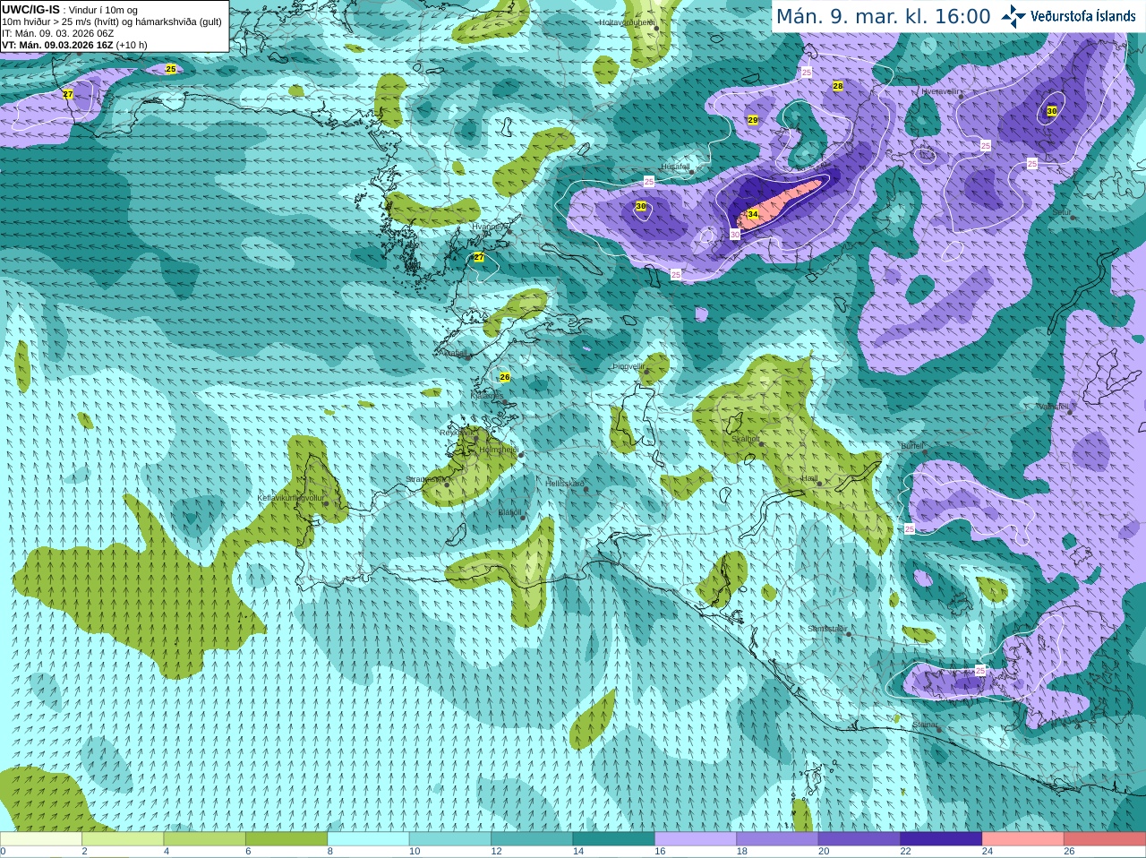Click the 14–16 m/s dark teal legend swatch
This screenshot has width=1146, height=858.
tap(613, 838)
